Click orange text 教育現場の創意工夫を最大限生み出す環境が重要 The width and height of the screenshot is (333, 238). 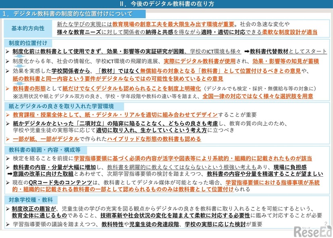tap(173, 24)
